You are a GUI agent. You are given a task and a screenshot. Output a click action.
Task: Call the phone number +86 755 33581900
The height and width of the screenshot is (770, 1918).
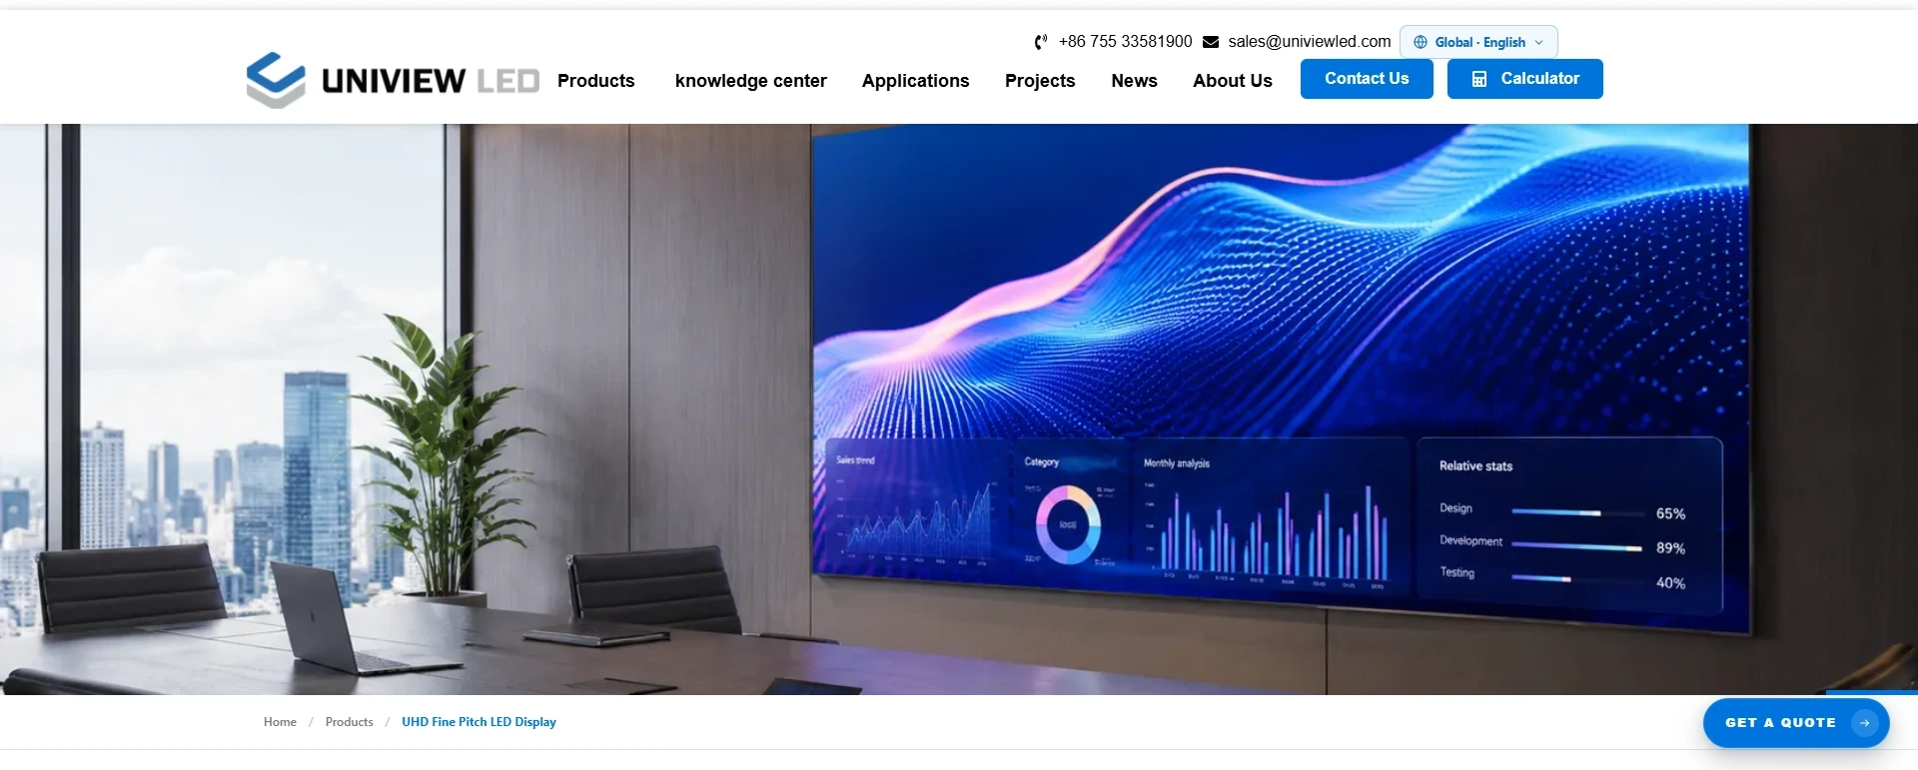click(1126, 42)
